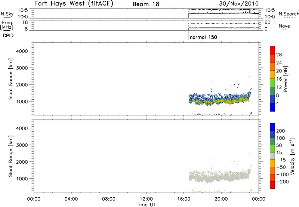Screen dimensions: 299x207
Task: Click the blue bottom power colorbar swatch
Action: pos(272,107)
